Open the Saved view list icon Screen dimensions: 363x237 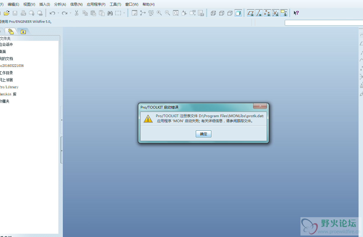[193, 13]
